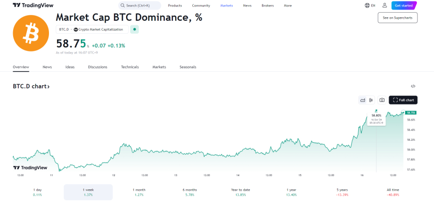The image size is (434, 216).
Task: Switch to the Technicals tab
Action: pyautogui.click(x=130, y=67)
